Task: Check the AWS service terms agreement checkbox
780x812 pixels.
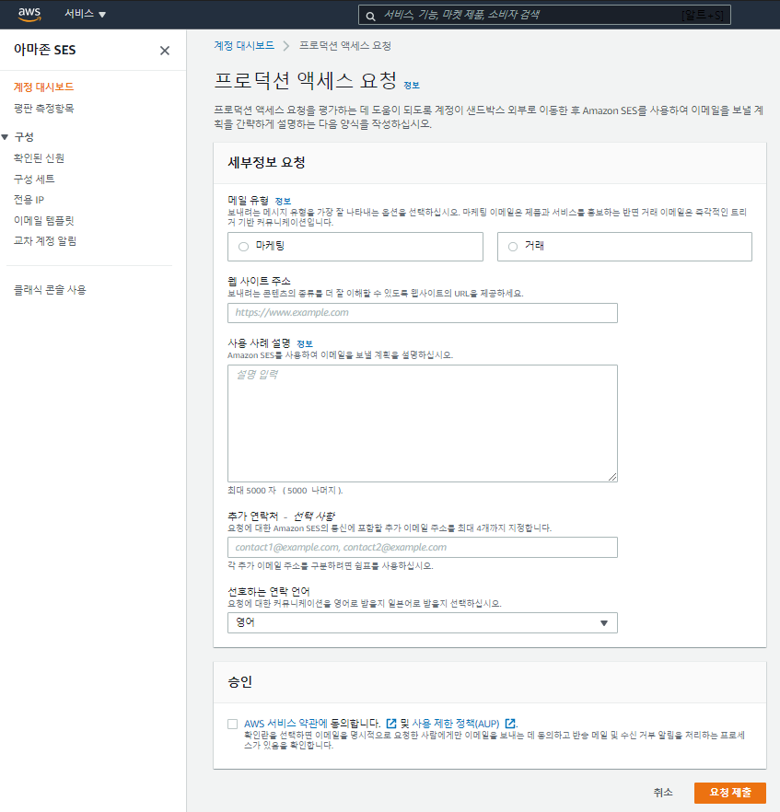Action: coord(233,724)
